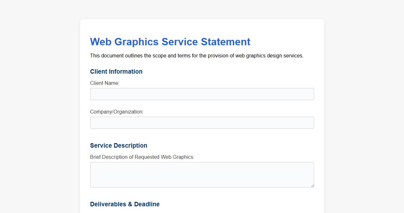Click inside the Brief Description textarea
The width and height of the screenshot is (404, 213).
202,174
